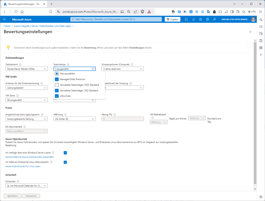Click the Azure resource search field
Screen dimensions: 265x201
point(116,19)
